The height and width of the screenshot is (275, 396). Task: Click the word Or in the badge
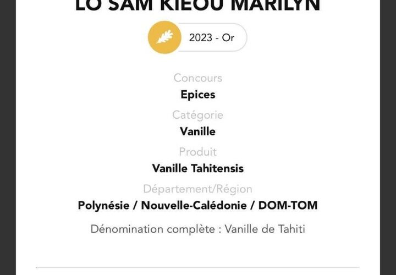[228, 38]
